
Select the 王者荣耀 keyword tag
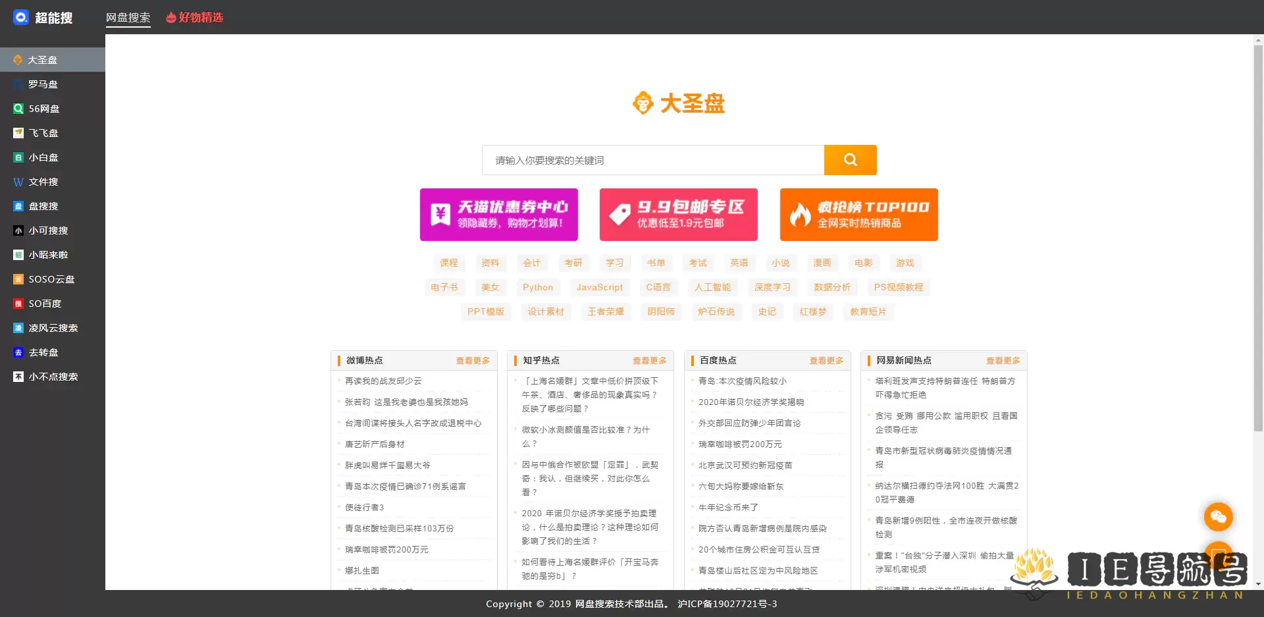606,311
